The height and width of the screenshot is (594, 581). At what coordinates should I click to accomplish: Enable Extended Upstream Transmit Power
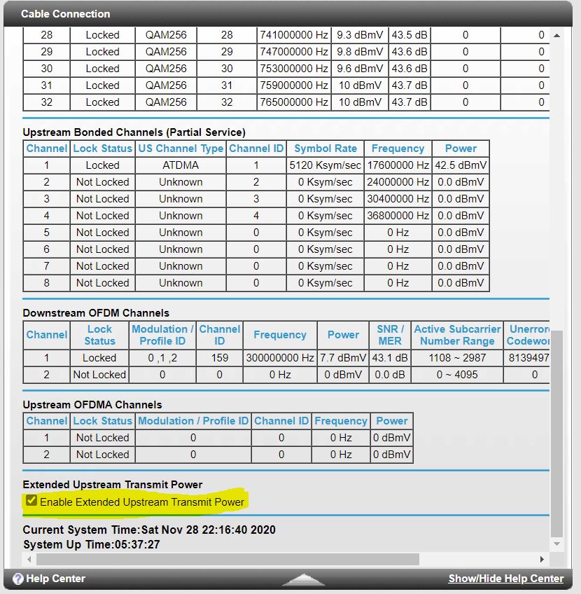(31, 501)
